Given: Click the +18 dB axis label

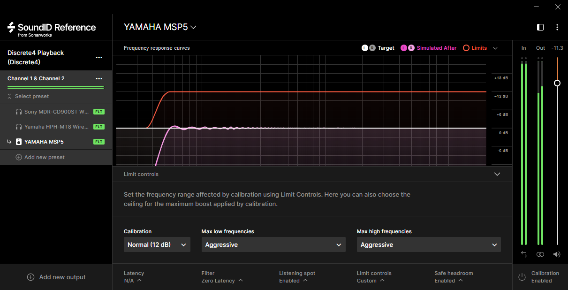Looking at the screenshot, I should point(501,78).
